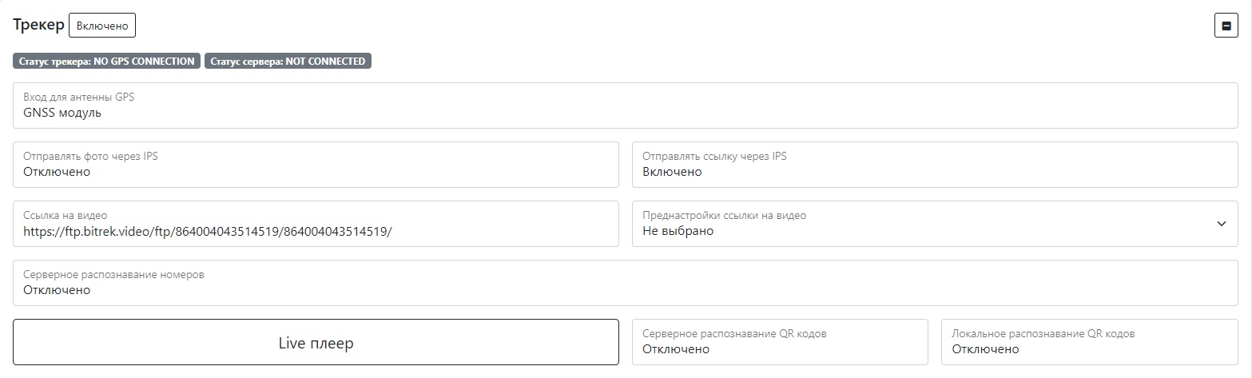Click the Отключено value under Локальное распознавание QR
The width and height of the screenshot is (1252, 378).
click(x=985, y=349)
